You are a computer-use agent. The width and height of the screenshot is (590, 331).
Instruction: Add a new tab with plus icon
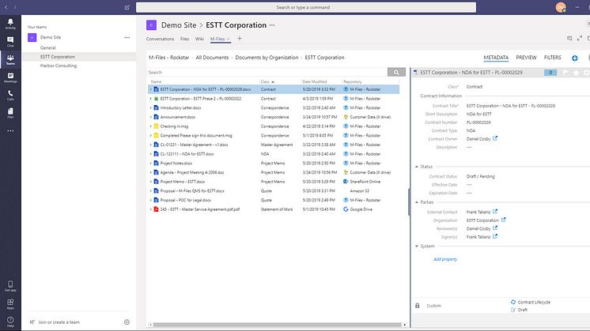coord(240,39)
